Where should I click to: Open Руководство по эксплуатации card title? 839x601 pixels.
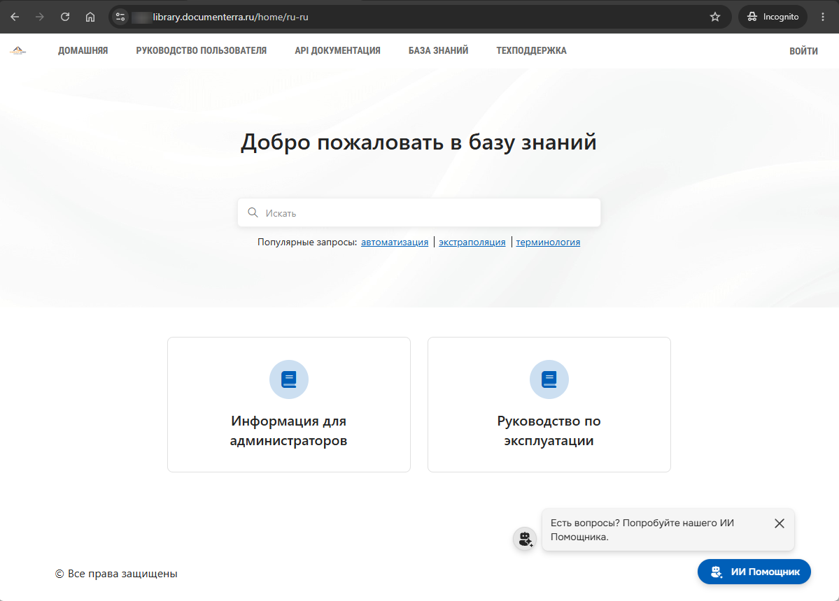point(549,430)
